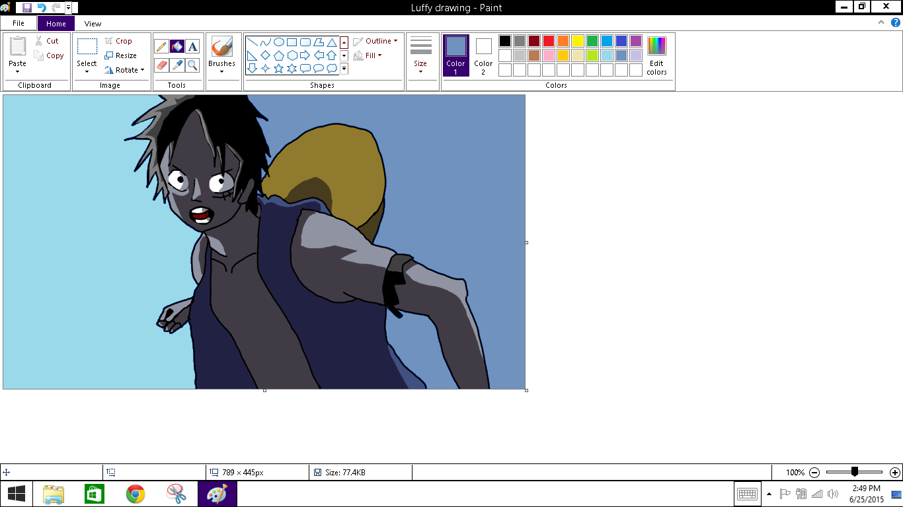Click the Copy button
The height and width of the screenshot is (507, 903).
click(x=50, y=55)
